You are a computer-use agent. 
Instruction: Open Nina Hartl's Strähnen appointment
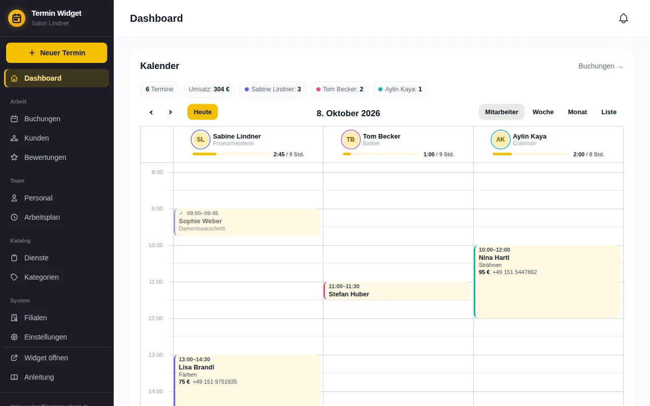coord(547,282)
